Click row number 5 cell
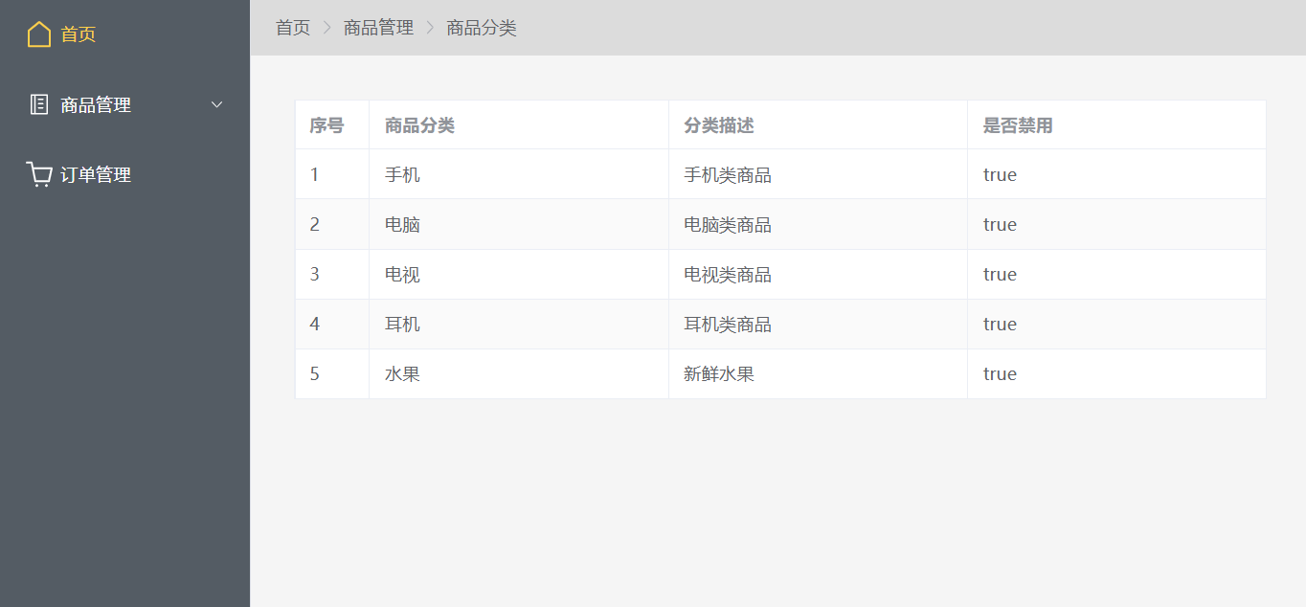Viewport: 1306px width, 607px height. 332,373
